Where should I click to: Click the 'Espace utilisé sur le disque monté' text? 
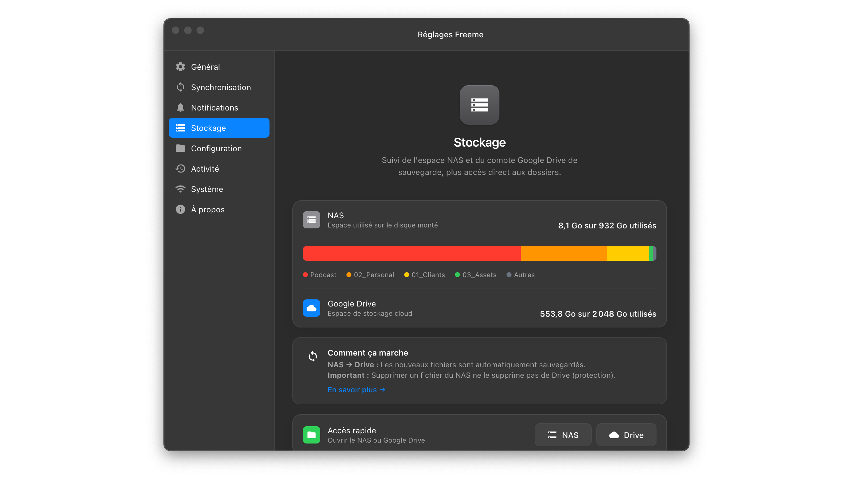383,225
